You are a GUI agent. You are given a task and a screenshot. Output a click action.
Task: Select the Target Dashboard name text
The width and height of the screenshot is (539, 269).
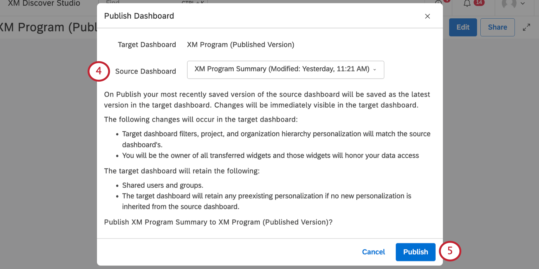240,45
